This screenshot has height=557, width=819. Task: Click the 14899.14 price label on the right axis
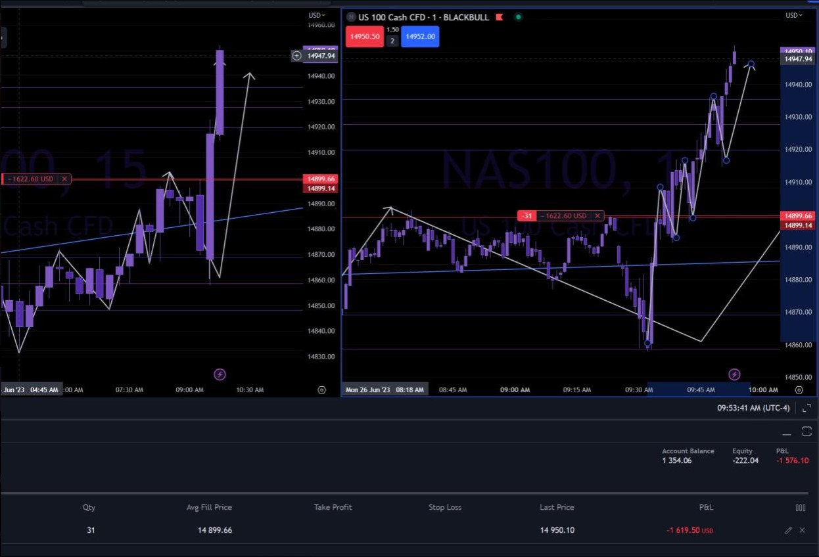pyautogui.click(x=797, y=225)
